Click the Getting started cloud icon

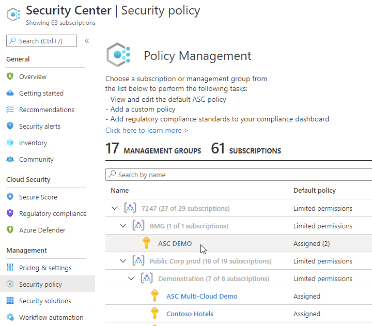point(10,93)
